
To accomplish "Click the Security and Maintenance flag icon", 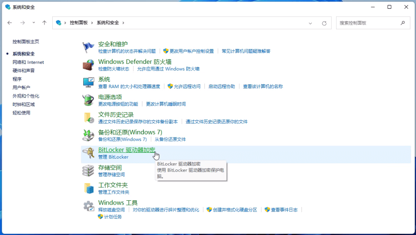I will pos(88,47).
